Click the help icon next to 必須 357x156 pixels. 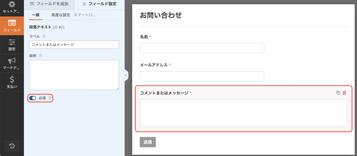tap(50, 98)
